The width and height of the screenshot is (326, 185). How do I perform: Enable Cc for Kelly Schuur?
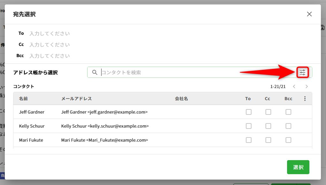point(268,126)
